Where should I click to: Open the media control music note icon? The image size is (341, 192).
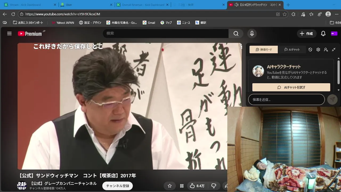[303, 14]
